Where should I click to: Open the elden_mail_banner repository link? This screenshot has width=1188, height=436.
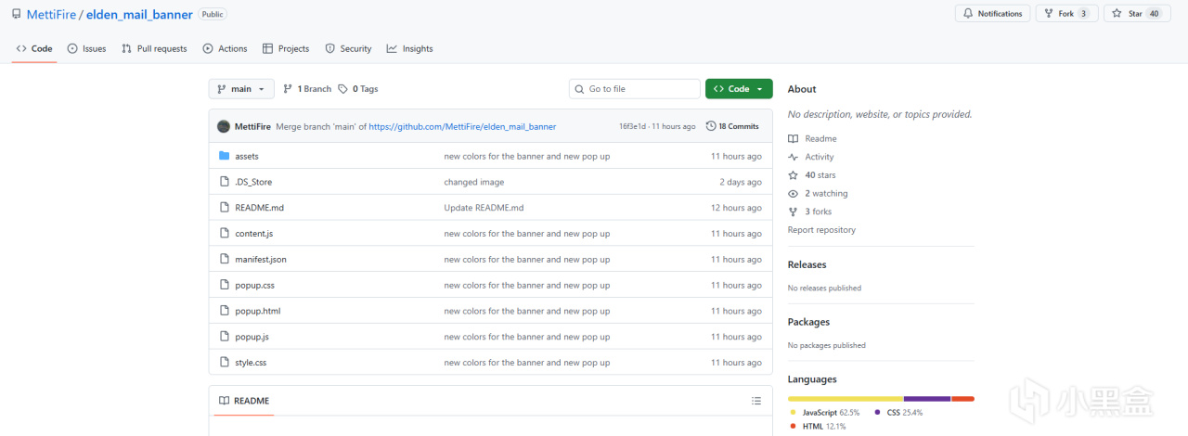click(x=139, y=15)
